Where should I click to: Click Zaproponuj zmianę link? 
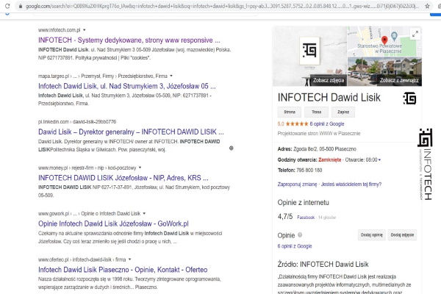pyautogui.click(x=297, y=184)
